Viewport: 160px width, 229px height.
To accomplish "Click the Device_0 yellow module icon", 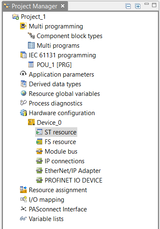I will point(31,122).
